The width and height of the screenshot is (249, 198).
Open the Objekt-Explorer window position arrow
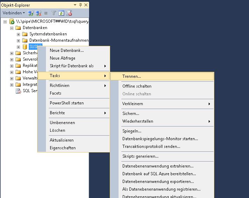coord(75,5)
